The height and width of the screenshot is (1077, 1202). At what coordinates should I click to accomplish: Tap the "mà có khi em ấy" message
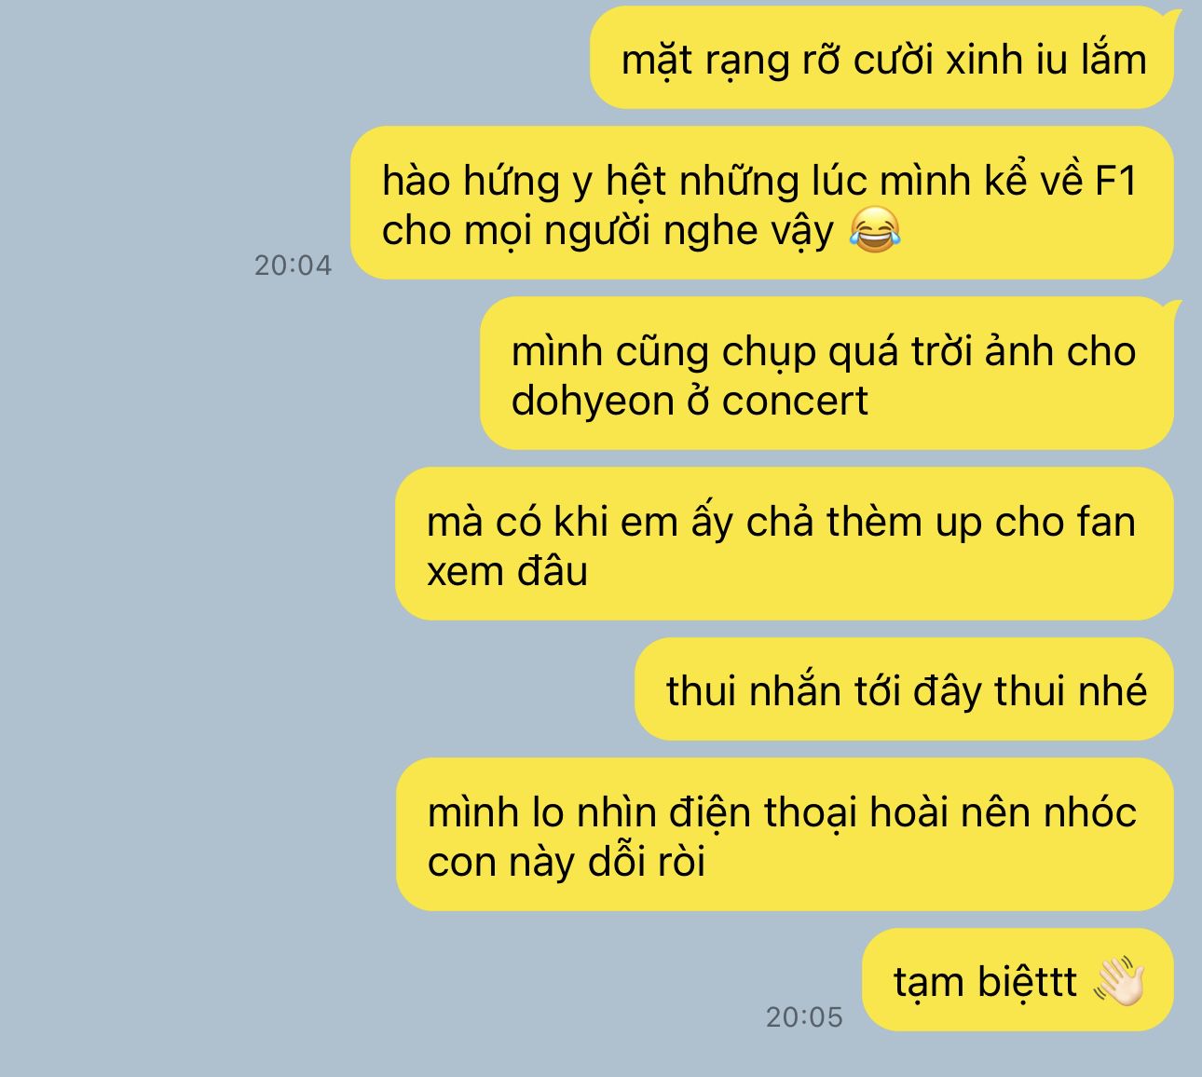pyautogui.click(x=785, y=544)
